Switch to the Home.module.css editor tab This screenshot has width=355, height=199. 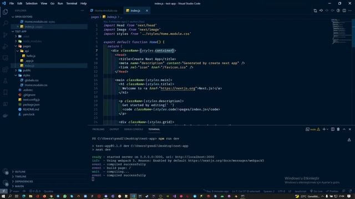click(x=106, y=11)
